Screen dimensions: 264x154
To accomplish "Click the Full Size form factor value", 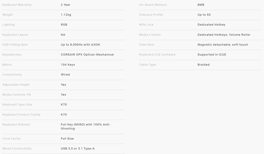I will coord(67,139).
